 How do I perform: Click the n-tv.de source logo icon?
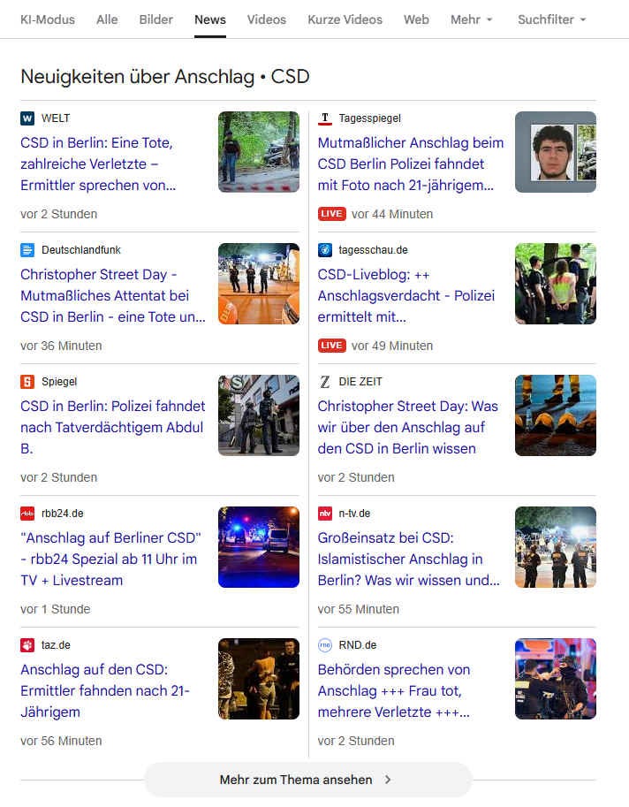(324, 514)
